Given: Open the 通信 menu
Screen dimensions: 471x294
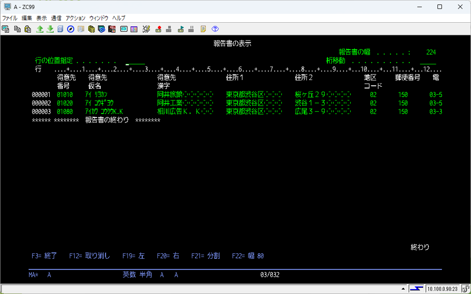Looking at the screenshot, I should pyautogui.click(x=56, y=18).
